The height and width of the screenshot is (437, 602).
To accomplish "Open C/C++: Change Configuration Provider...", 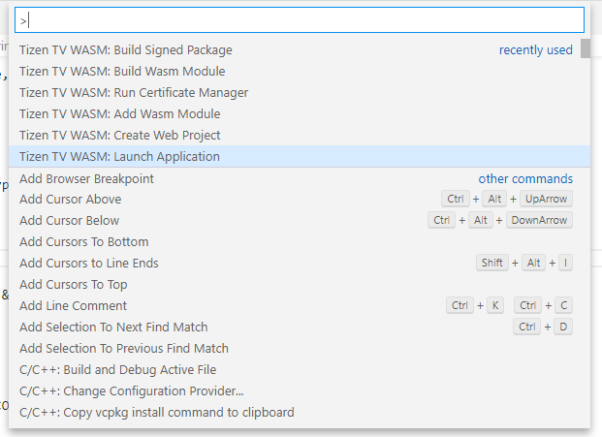I will click(300, 390).
